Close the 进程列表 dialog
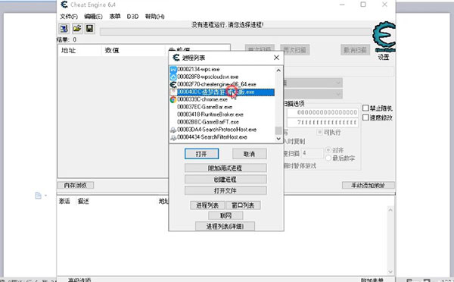The height and width of the screenshot is (282, 454). tap(276, 58)
